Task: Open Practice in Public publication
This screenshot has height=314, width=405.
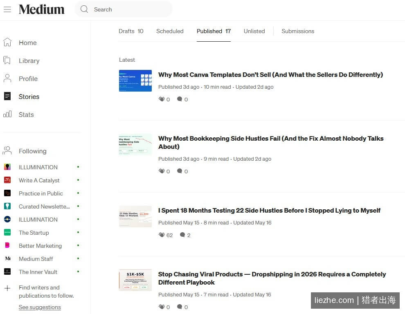Action: 41,193
